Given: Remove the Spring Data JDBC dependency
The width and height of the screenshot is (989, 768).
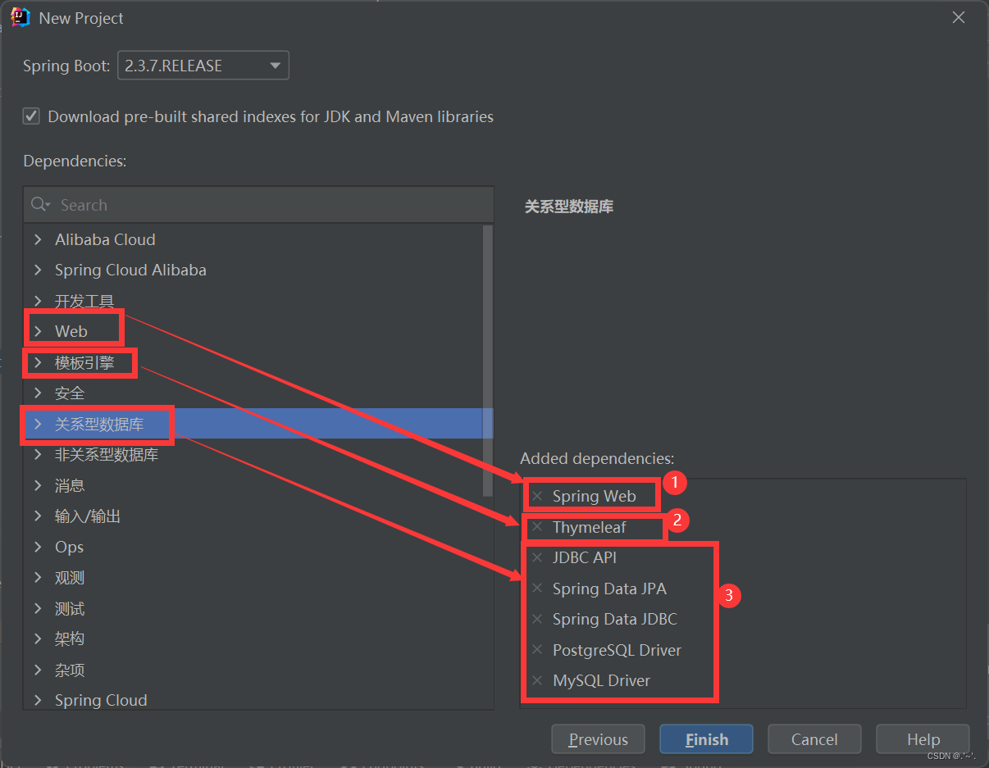Looking at the screenshot, I should pos(537,619).
